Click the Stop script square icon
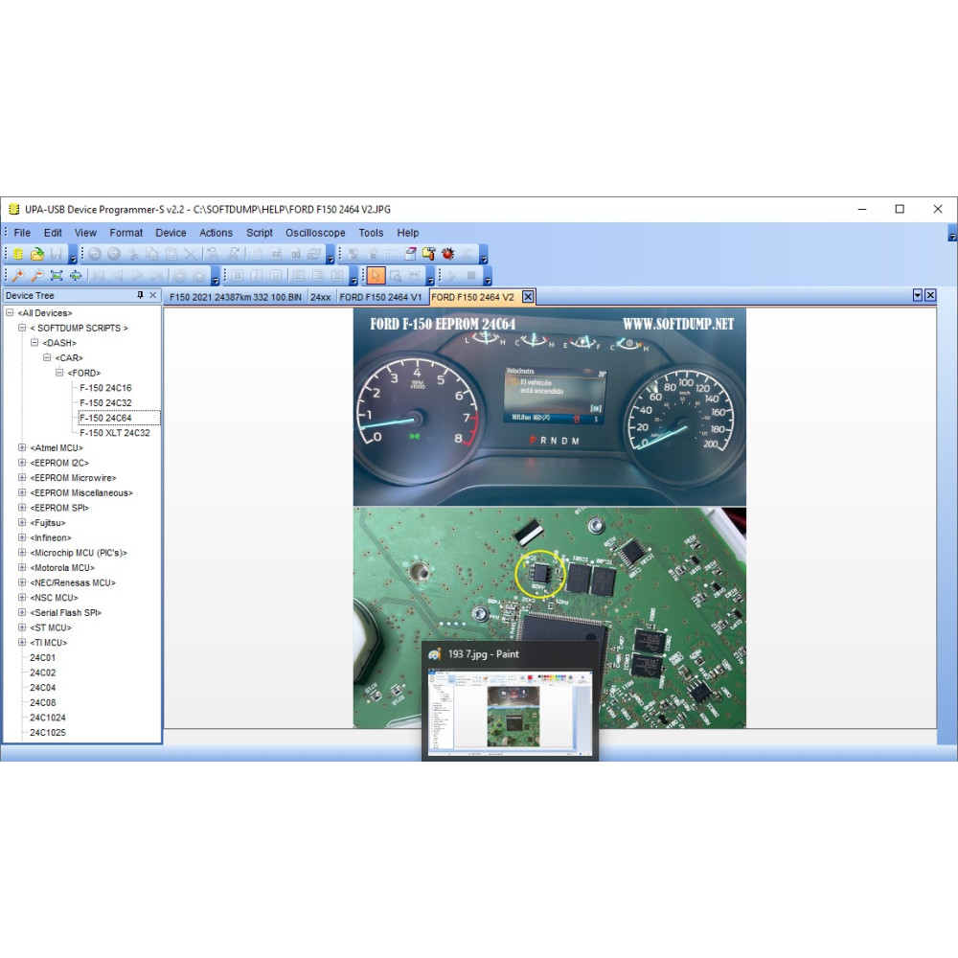 (471, 276)
